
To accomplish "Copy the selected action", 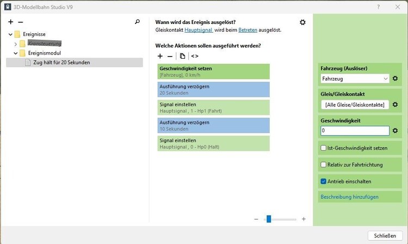I will point(182,56).
